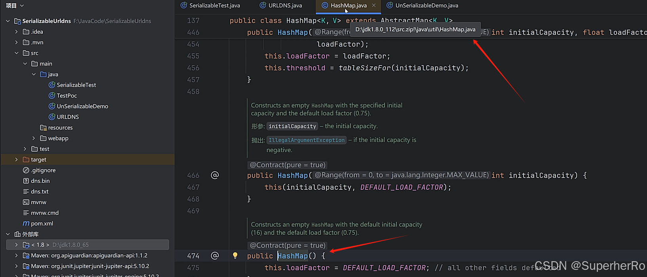Select the TestPoc class
The image size is (647, 277).
tap(67, 95)
